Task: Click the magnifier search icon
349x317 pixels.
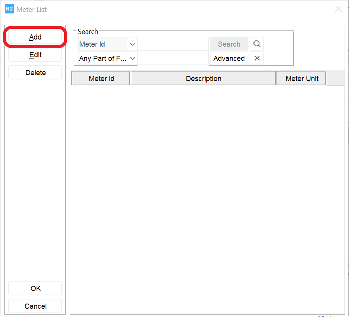Action: point(256,44)
